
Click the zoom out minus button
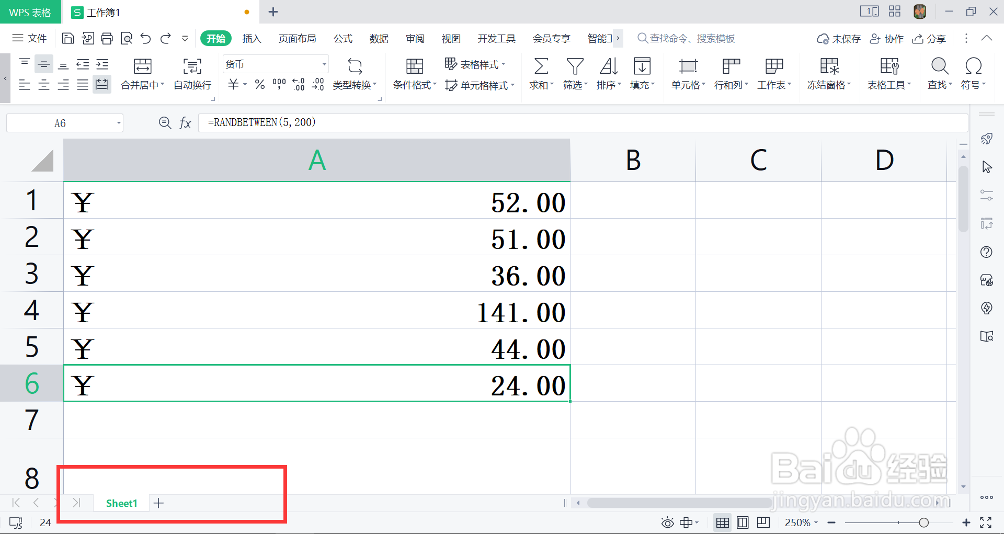(831, 522)
